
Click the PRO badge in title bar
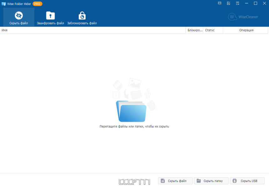coord(38,4)
